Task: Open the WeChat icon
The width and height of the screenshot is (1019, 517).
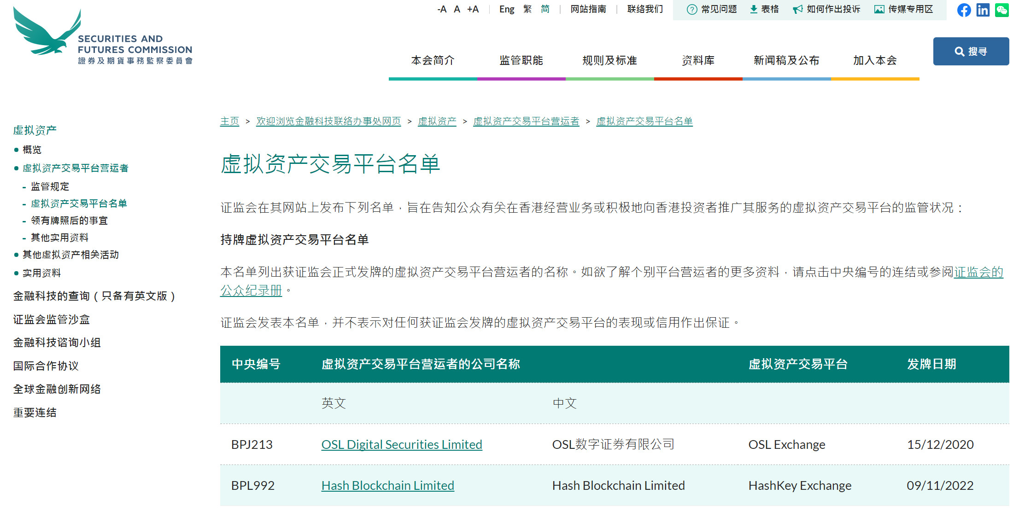Action: point(1001,10)
